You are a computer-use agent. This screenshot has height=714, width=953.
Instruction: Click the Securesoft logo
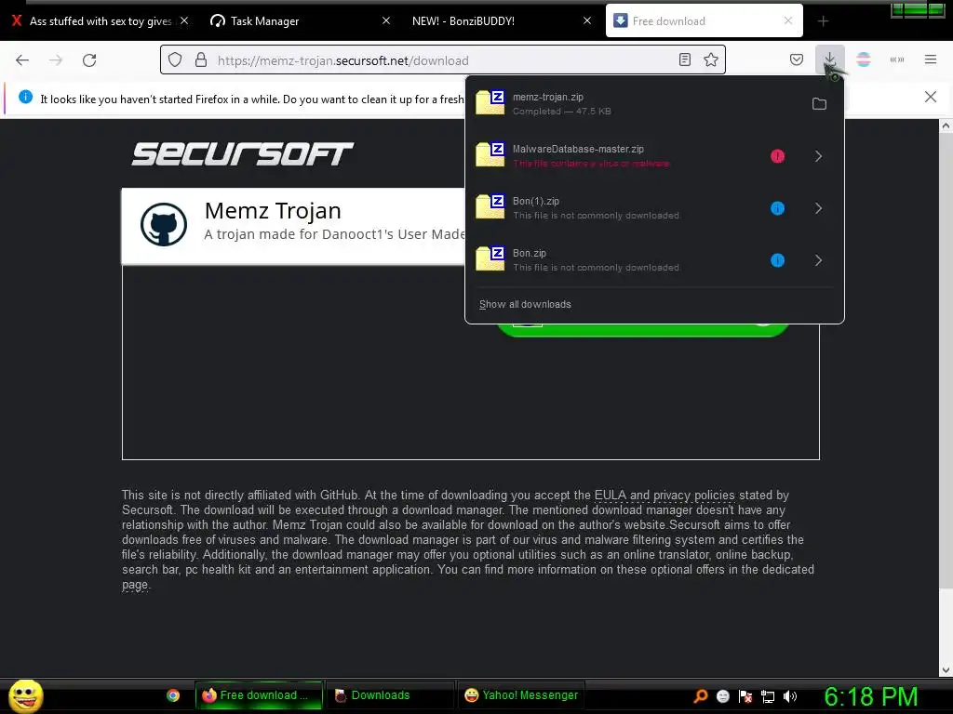tap(243, 153)
